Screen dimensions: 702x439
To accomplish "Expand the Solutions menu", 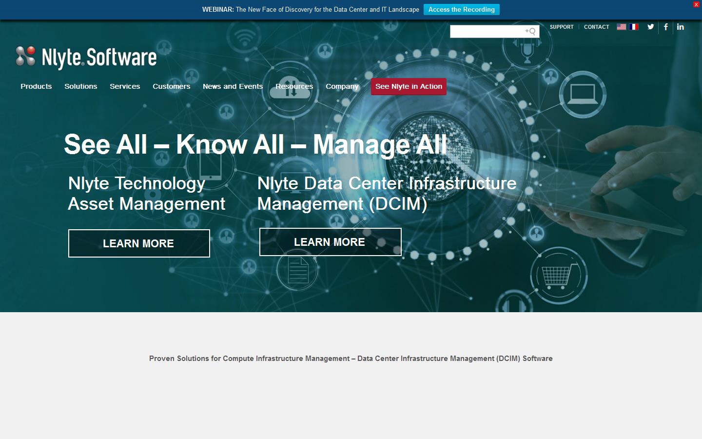I will click(80, 86).
